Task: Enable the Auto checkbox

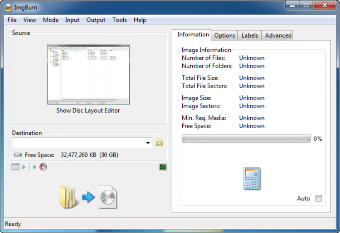Action: pyautogui.click(x=319, y=198)
